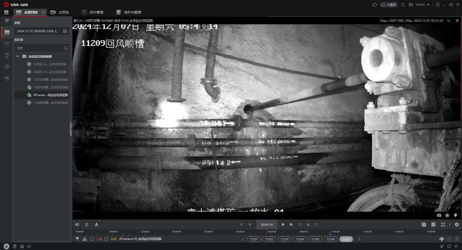Collapse the 钻场监控视频超脑 device group

tap(18, 56)
